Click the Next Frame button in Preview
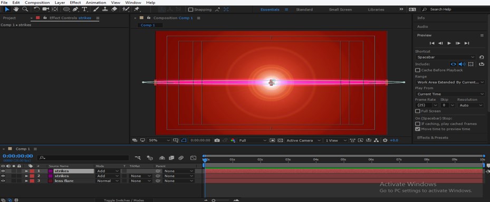 coord(458,43)
